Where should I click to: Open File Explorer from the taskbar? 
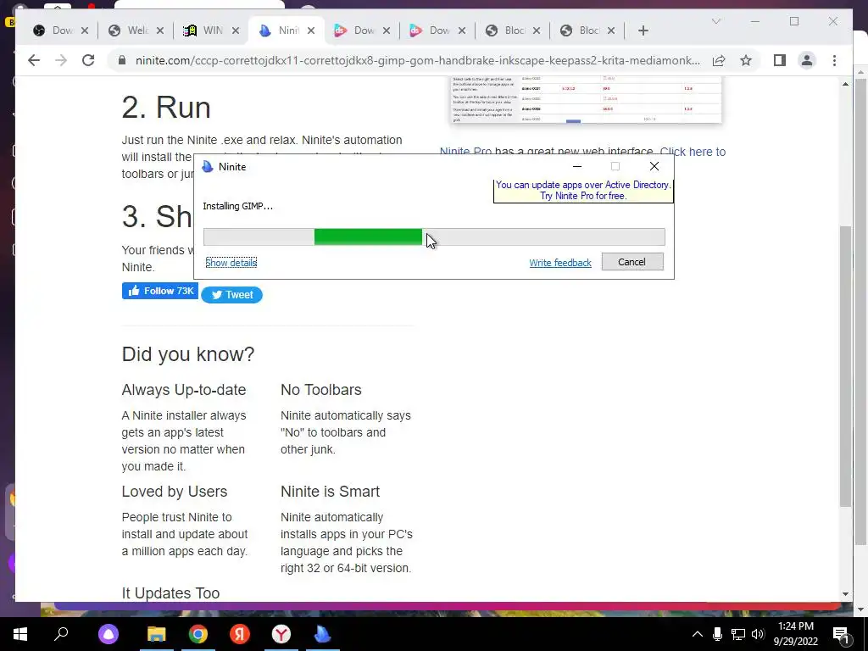(x=156, y=634)
